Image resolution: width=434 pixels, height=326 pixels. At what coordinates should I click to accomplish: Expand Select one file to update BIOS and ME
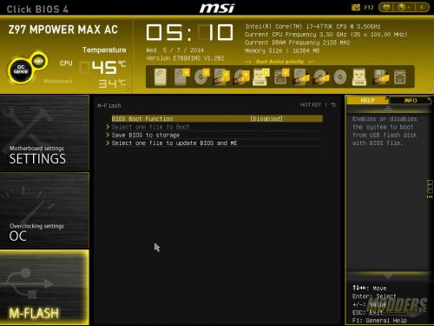pyautogui.click(x=174, y=143)
